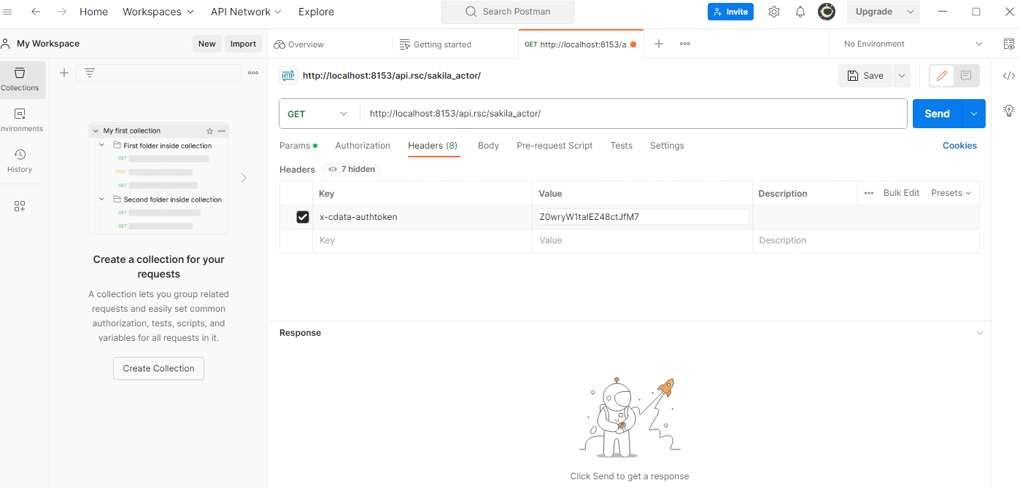Screen dimensions: 1020x488
Task: Select the Body tab
Action: 488,146
